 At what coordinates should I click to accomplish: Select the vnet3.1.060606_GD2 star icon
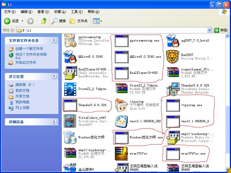coord(121,121)
